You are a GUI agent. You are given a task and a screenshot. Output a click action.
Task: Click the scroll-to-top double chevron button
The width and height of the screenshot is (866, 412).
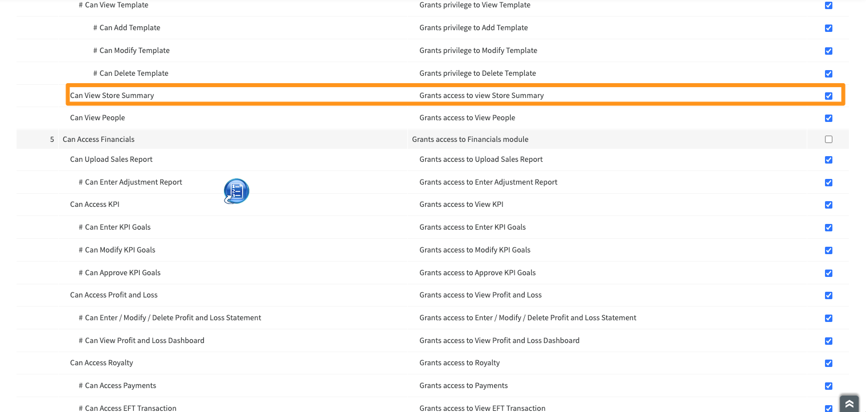point(849,403)
